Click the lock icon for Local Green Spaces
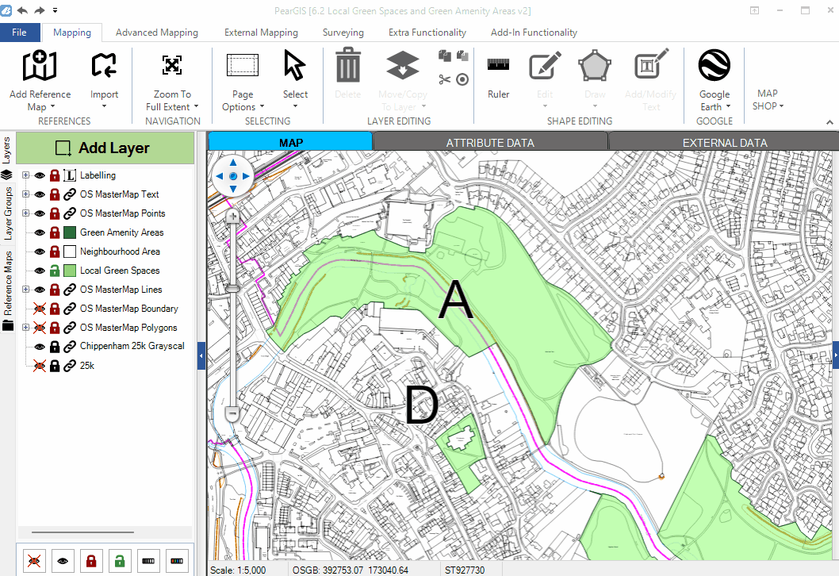This screenshot has width=839, height=576. (55, 271)
